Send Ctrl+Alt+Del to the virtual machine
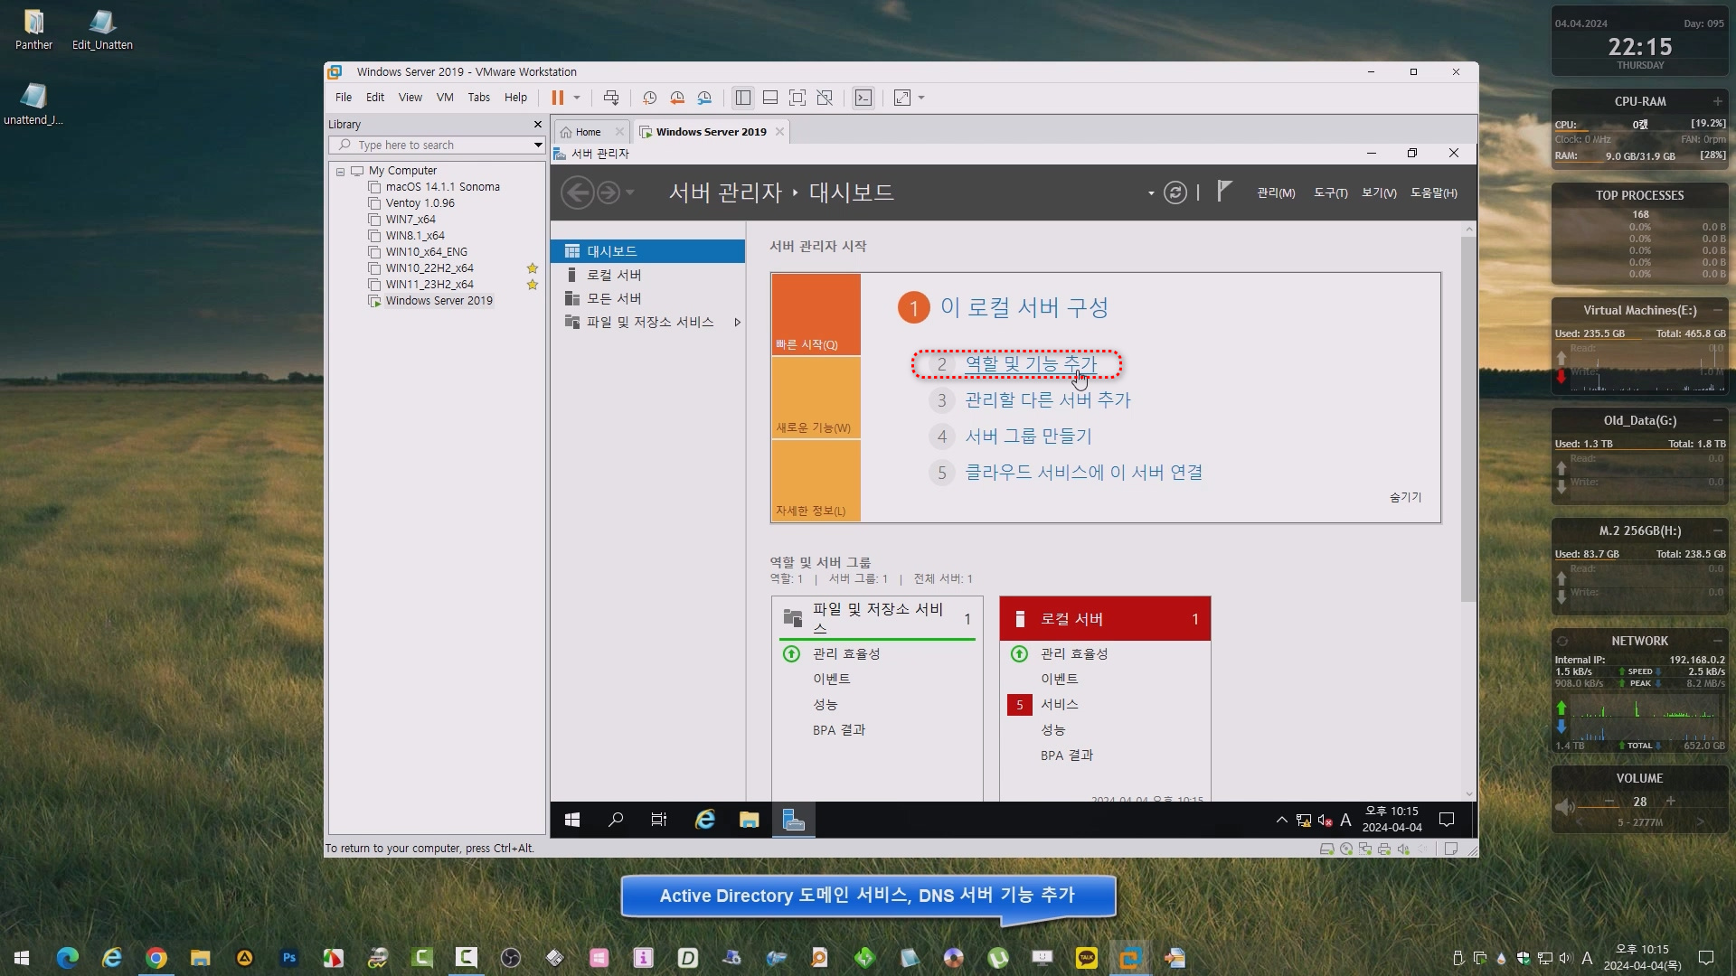Viewport: 1736px width, 976px height. [611, 98]
